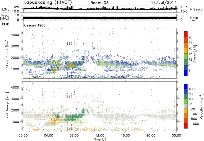Click the blue bottom of Power colorbar
The height and width of the screenshot is (141, 204).
pyautogui.click(x=186, y=73)
